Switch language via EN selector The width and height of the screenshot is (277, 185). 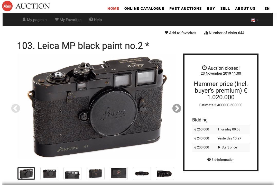point(267,8)
